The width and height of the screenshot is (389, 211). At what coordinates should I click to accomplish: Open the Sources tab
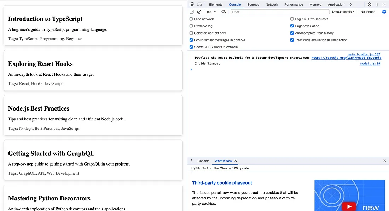click(253, 5)
